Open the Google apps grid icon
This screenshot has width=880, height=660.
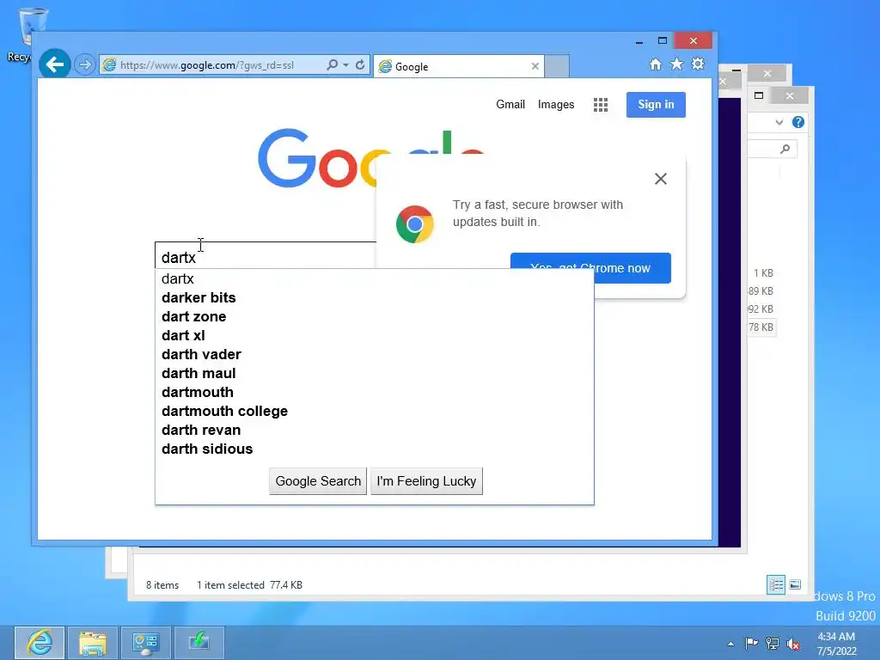coord(601,105)
